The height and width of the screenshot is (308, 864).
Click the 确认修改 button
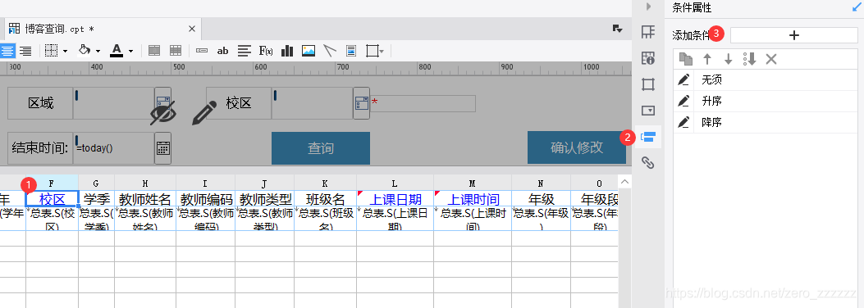pos(576,147)
